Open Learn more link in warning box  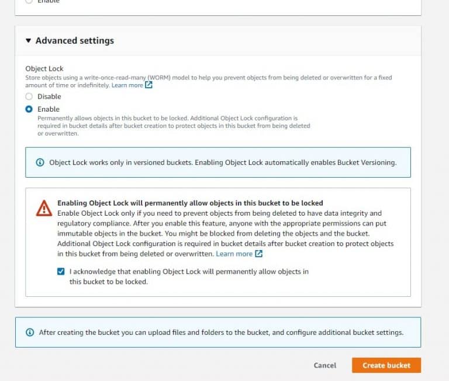234,254
